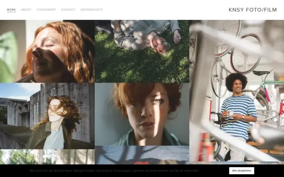Open partially visible tree shadow image
Screen dimensions: 284x177
pyautogui.click(x=142, y=155)
